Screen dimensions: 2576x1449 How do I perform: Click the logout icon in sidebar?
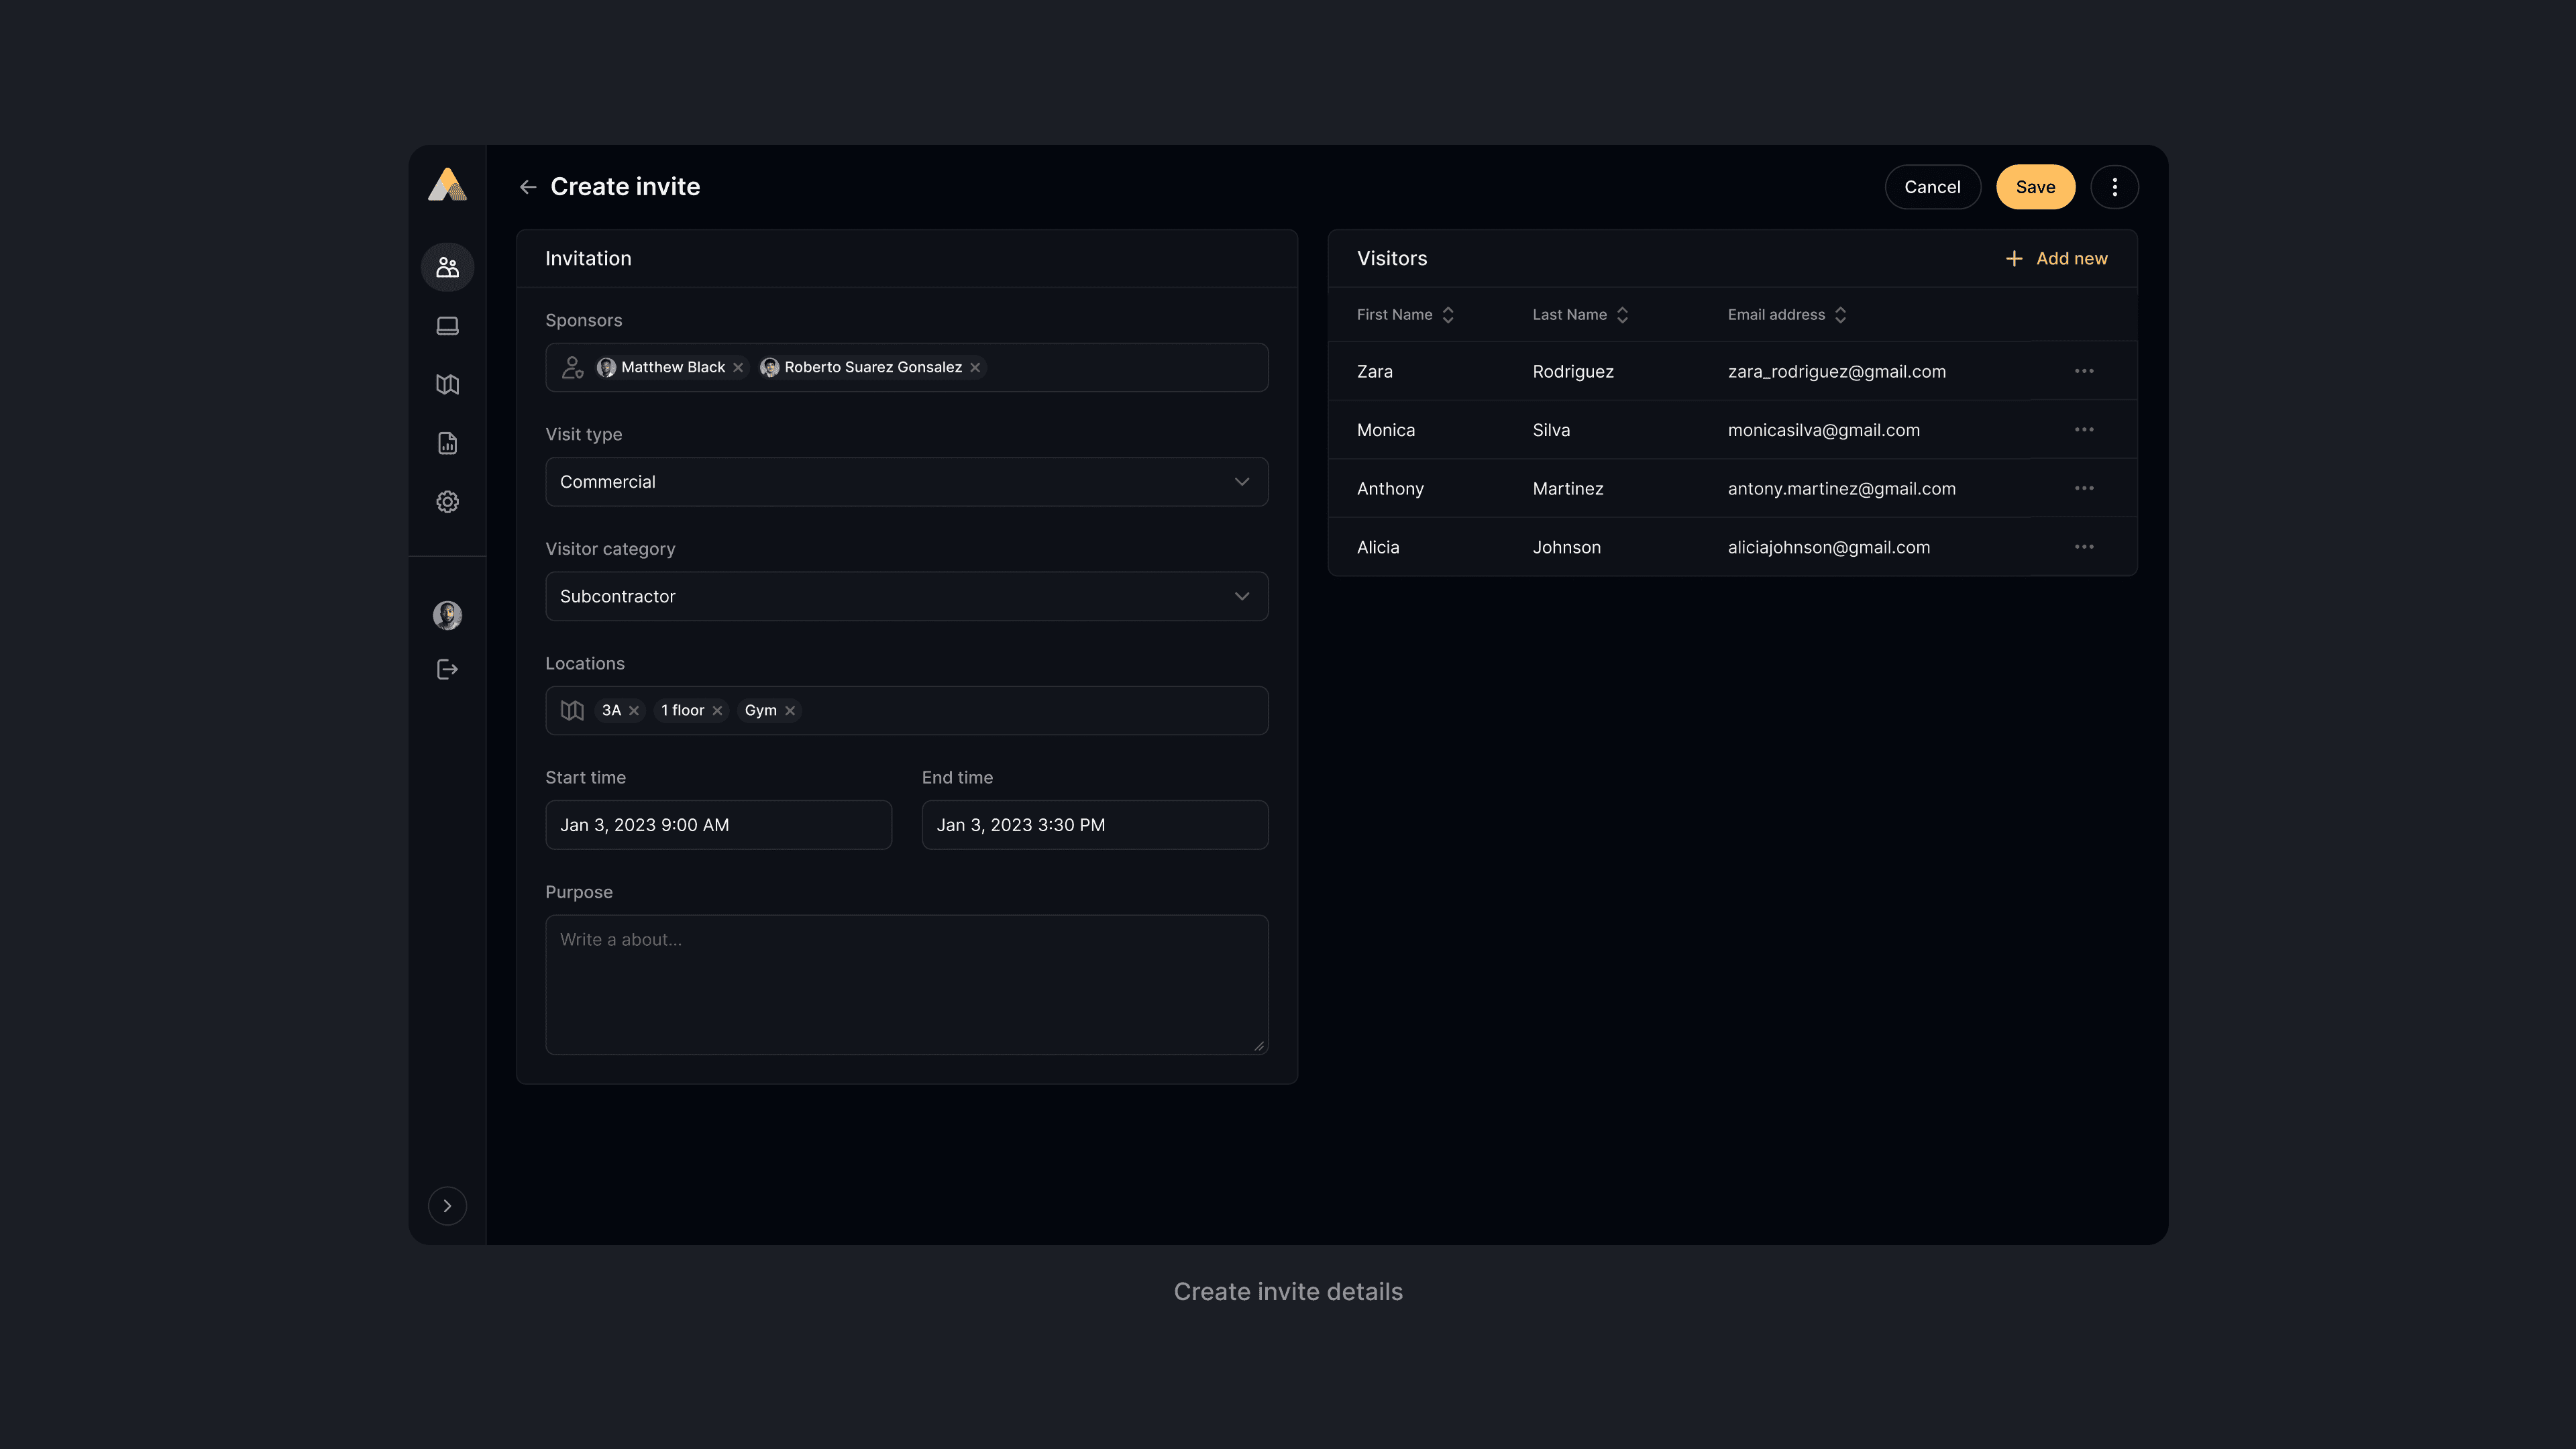(x=447, y=669)
